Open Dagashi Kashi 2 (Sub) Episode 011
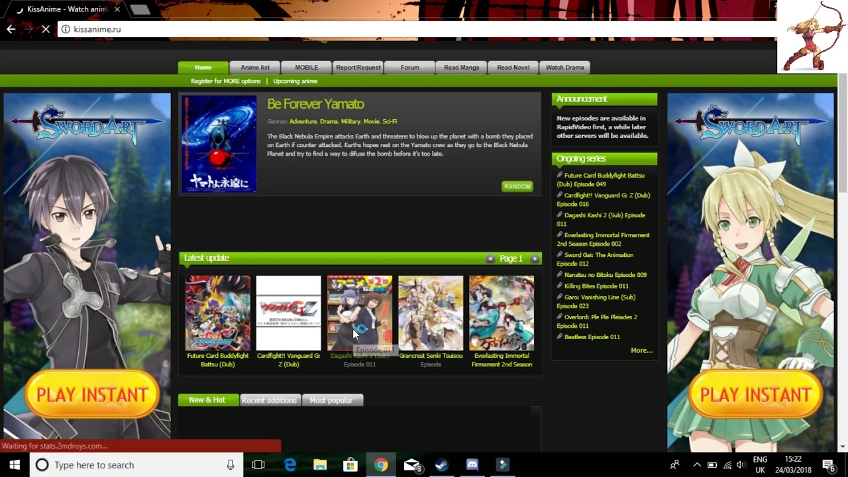This screenshot has width=848, height=477. tap(601, 219)
